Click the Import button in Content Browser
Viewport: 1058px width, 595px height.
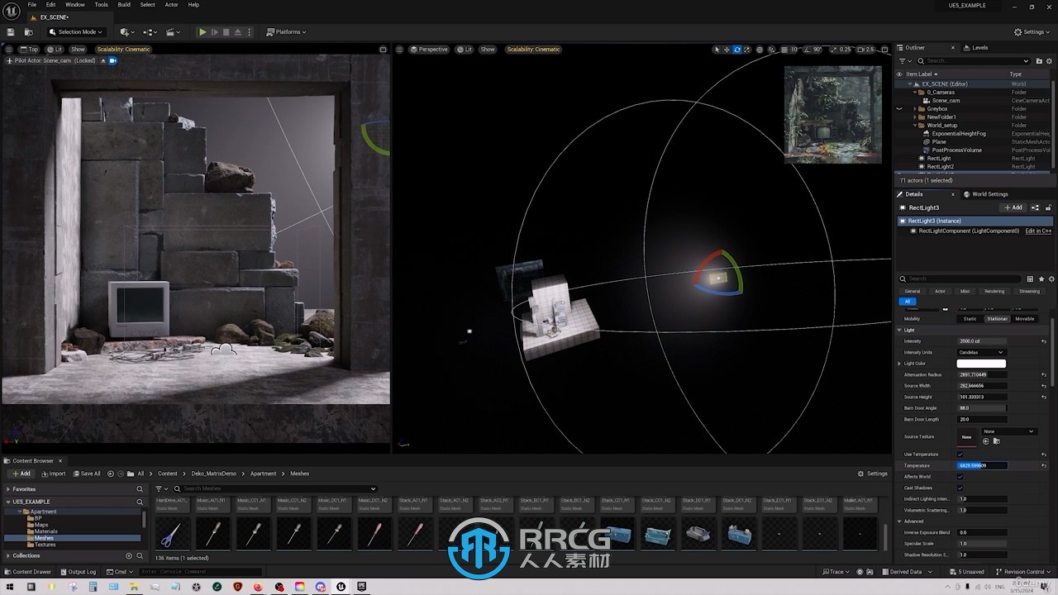click(x=52, y=474)
